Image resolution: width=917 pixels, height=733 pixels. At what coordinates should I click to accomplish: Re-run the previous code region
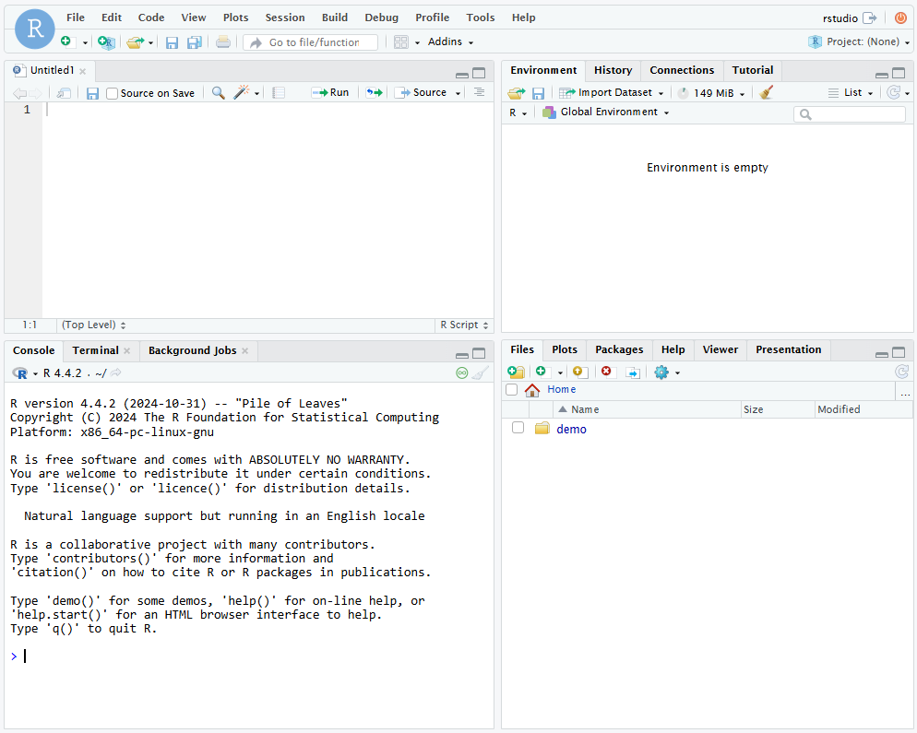pos(375,92)
